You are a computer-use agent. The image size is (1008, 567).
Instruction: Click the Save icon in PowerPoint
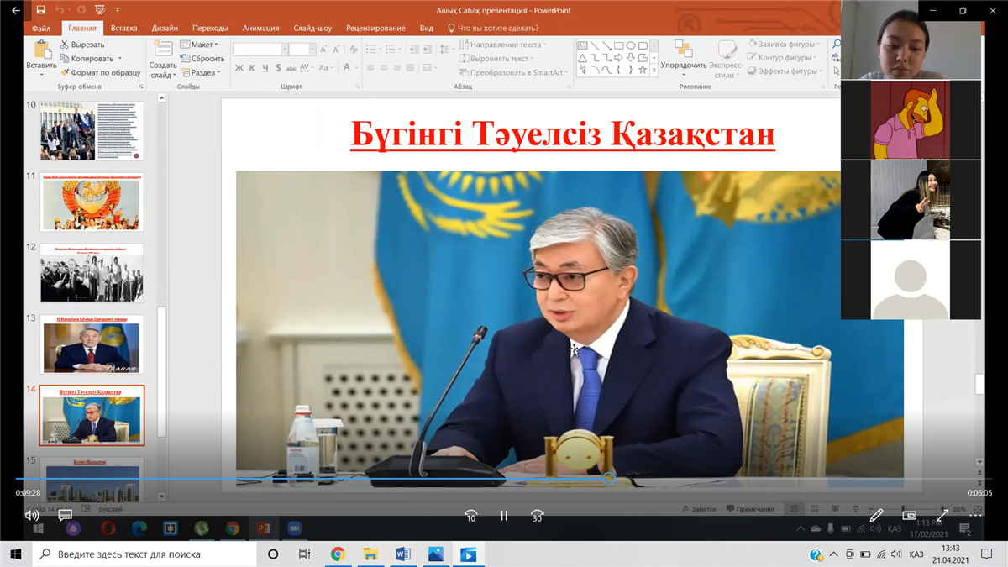coord(40,10)
